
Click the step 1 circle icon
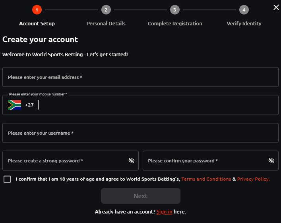pos(37,10)
